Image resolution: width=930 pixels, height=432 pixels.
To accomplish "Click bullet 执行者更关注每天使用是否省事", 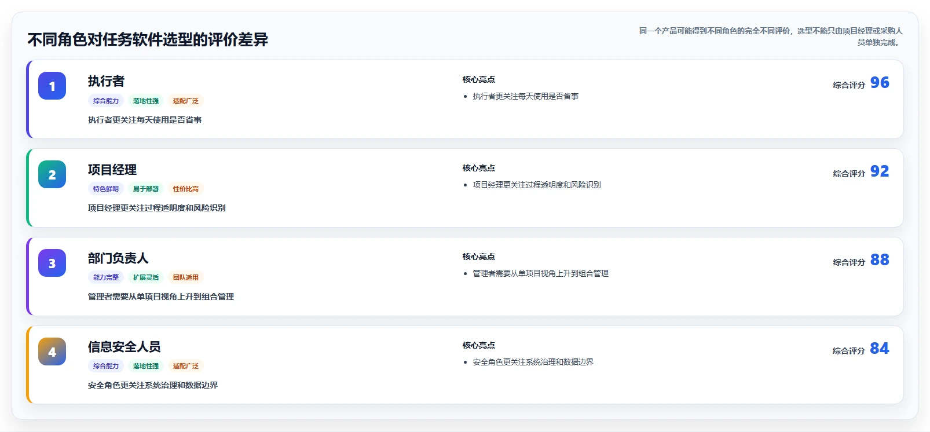I will pyautogui.click(x=526, y=96).
